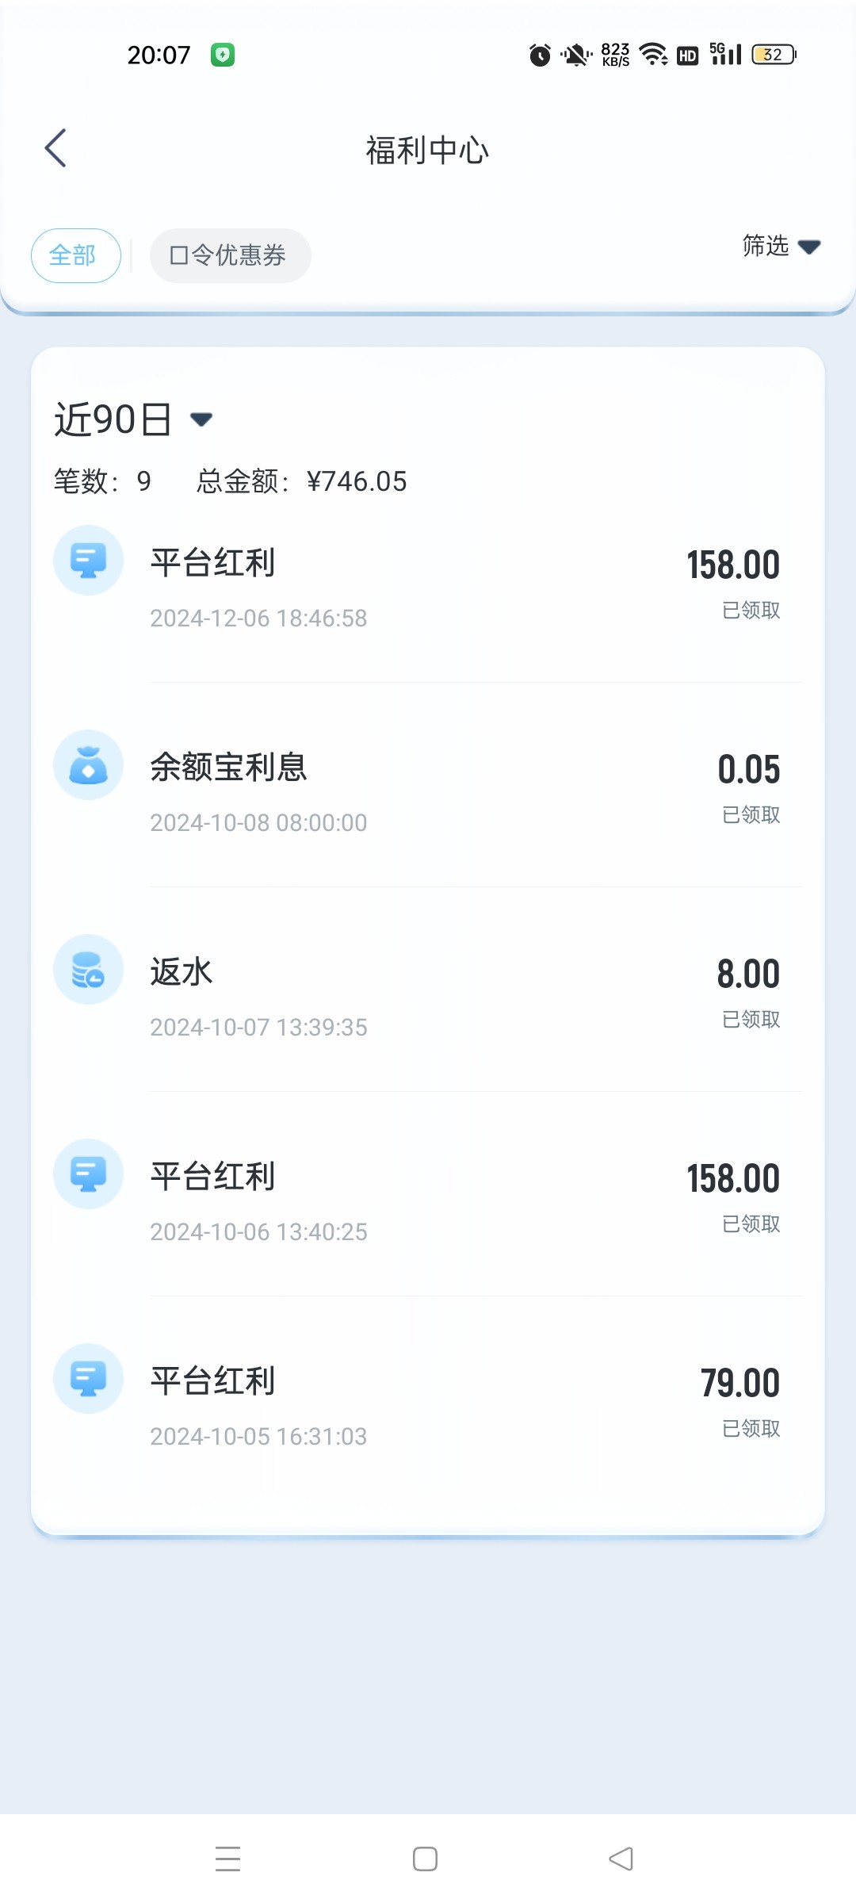The height and width of the screenshot is (1903, 856).
Task: Tap the 返水 coins icon
Action: [88, 970]
